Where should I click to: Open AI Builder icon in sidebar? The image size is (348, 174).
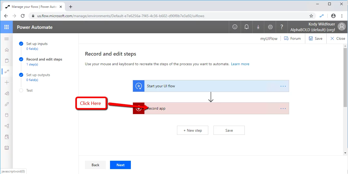(x=7, y=126)
